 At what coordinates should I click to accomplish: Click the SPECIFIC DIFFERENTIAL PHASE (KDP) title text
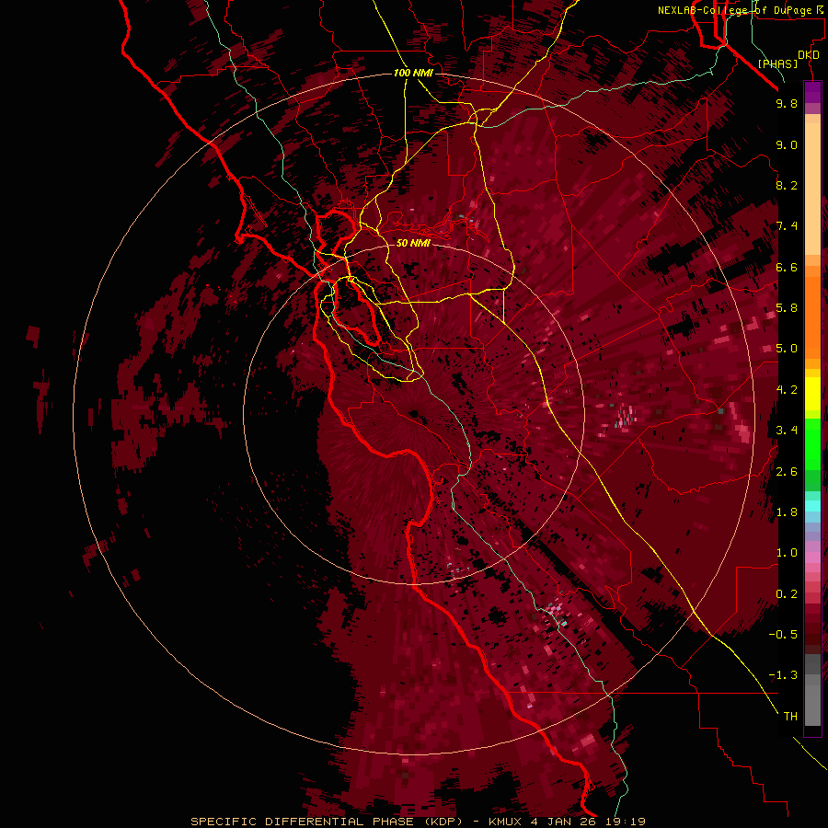click(x=327, y=822)
